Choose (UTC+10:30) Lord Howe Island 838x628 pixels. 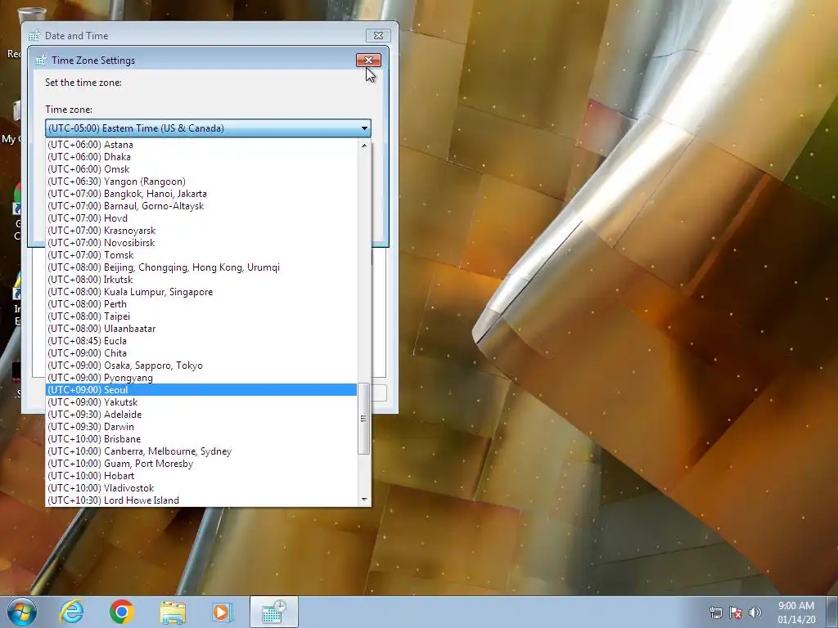pos(201,500)
